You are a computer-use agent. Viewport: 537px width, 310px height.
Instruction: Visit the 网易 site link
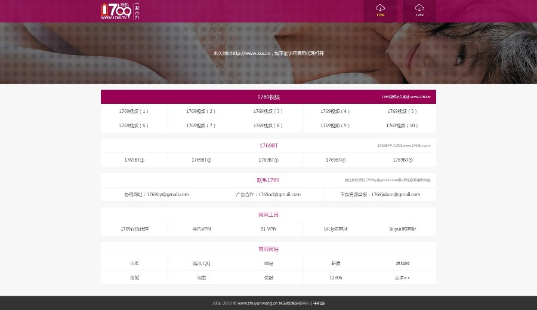(x=268, y=263)
